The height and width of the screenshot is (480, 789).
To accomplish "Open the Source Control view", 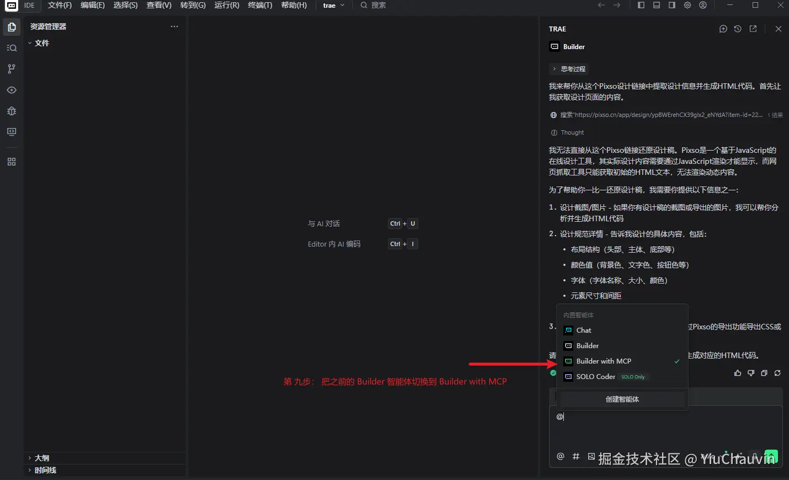I will point(12,69).
